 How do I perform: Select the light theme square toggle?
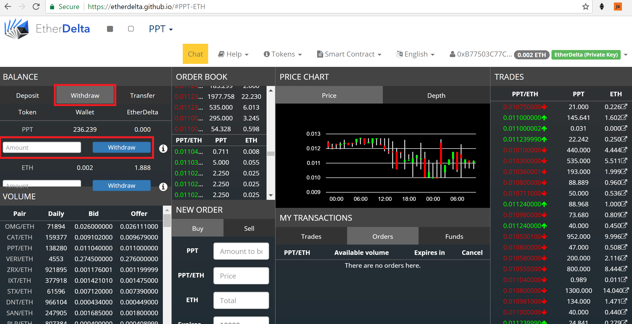pyautogui.click(x=131, y=29)
